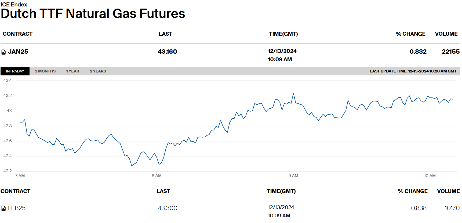Click the FEB25 contract chart icon

click(3, 208)
